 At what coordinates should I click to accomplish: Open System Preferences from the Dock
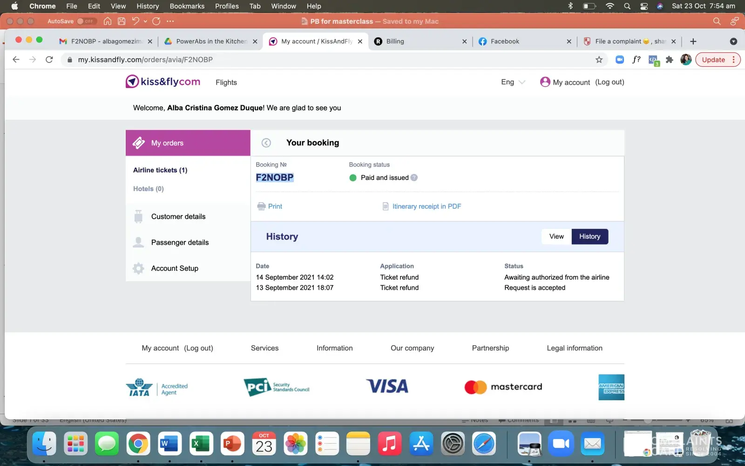tap(453, 443)
